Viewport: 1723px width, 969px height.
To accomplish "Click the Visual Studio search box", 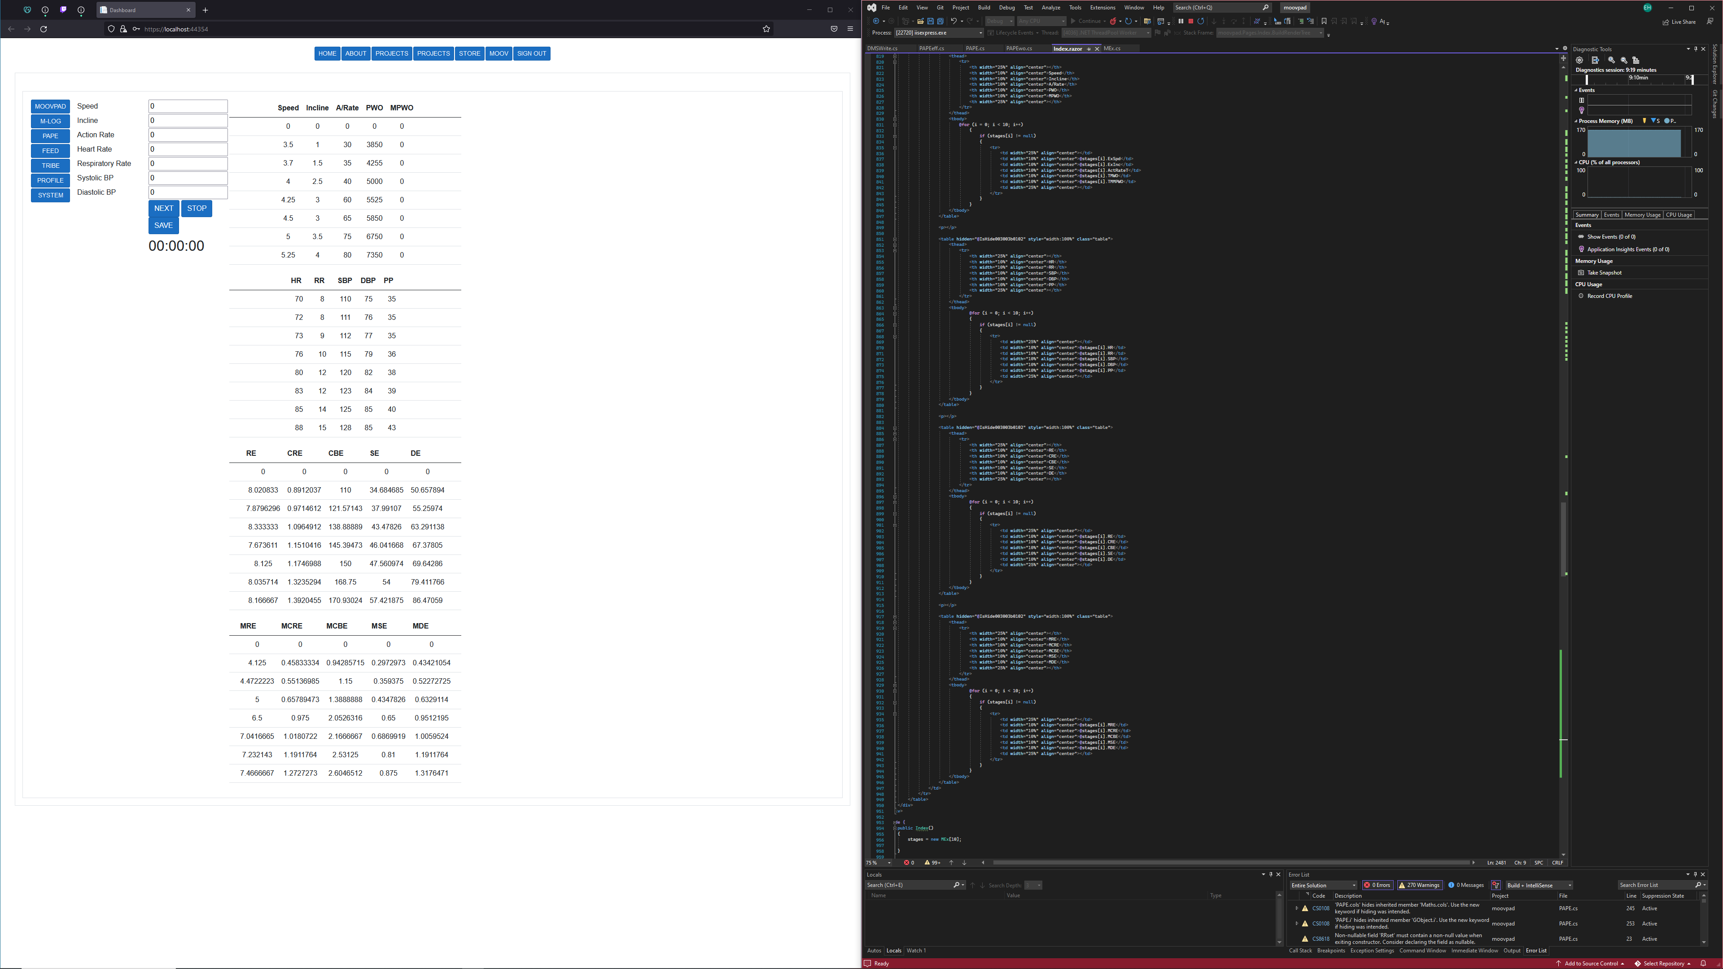I will click(x=1222, y=7).
